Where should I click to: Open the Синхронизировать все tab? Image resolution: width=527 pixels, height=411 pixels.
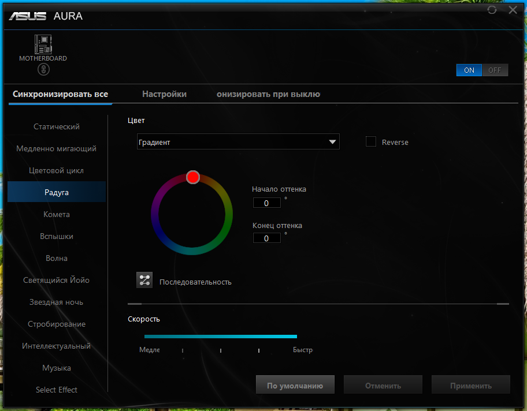click(60, 94)
